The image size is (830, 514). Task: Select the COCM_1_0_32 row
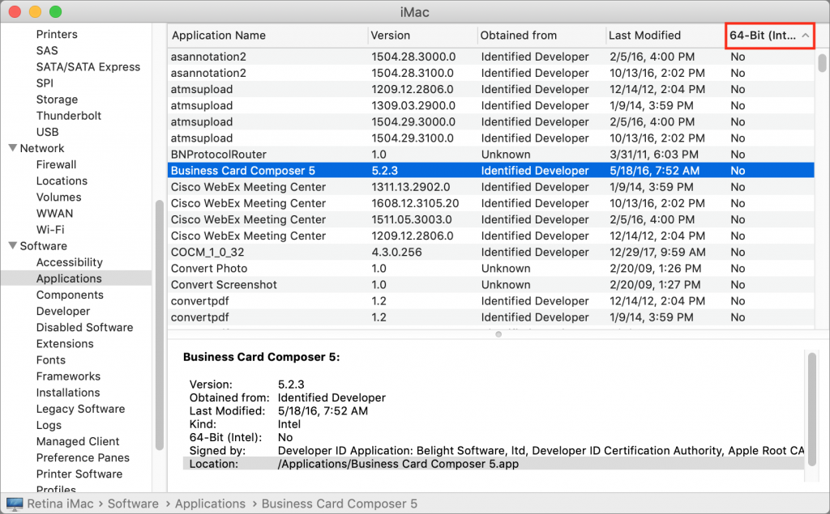click(x=490, y=253)
